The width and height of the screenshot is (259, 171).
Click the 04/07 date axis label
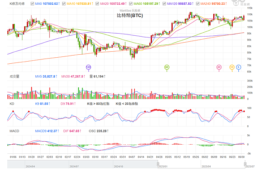point(132,157)
